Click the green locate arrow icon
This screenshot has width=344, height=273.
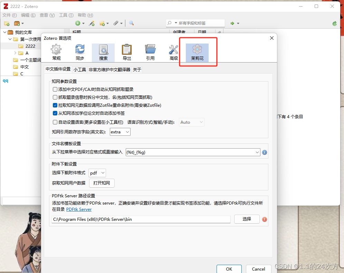[232, 23]
